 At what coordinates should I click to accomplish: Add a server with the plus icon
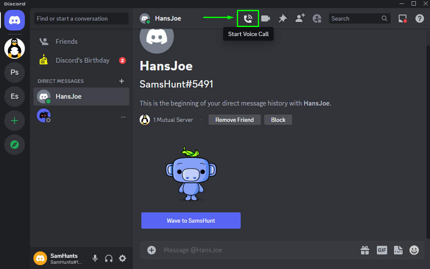15,121
